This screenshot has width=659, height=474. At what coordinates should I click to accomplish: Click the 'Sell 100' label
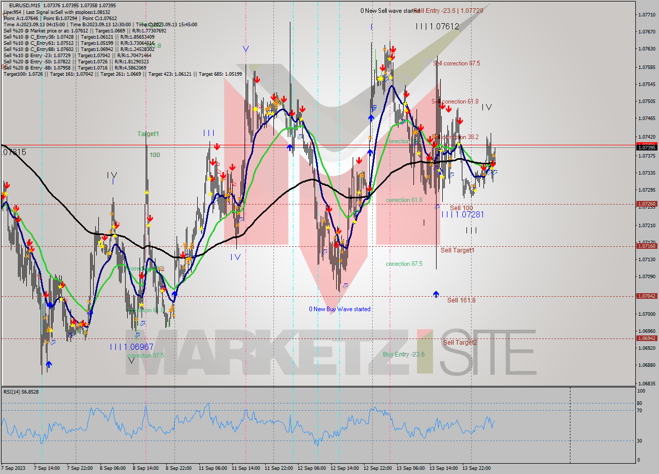(461, 208)
